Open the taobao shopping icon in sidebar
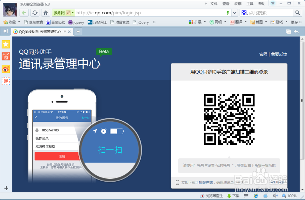This screenshot has height=200, width=305. 5,56
